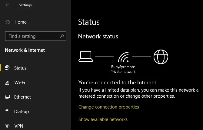
Task: Click the Status globe icon in sidebar
Action: 8,68
